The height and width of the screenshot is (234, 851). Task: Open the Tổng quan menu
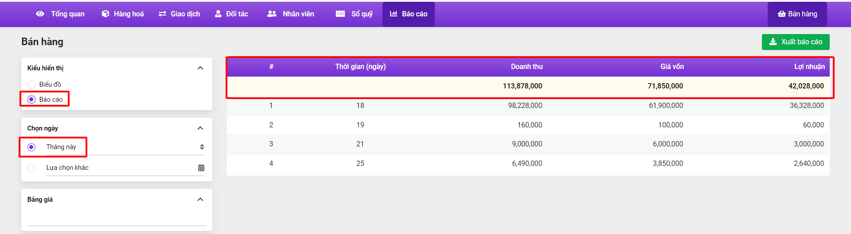[x=60, y=14]
